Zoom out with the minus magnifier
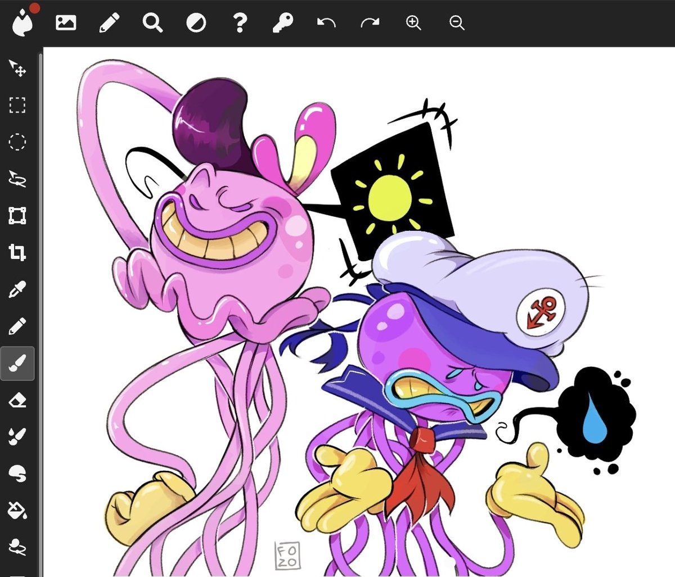Viewport: 675px width, 577px height. pyautogui.click(x=457, y=22)
